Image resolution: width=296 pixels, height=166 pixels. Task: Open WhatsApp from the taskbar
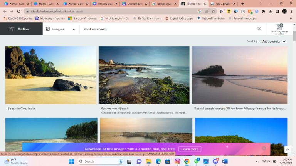196,161
